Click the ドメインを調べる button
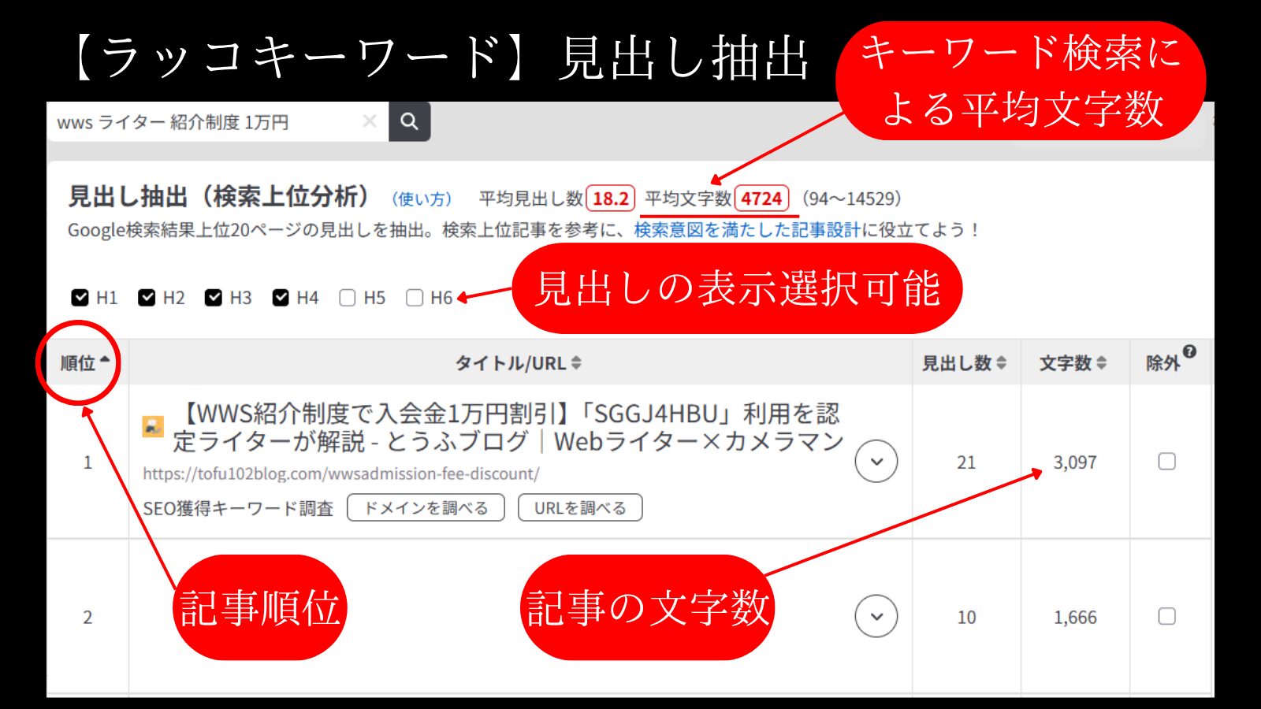Viewport: 1261px width, 709px height. click(426, 508)
